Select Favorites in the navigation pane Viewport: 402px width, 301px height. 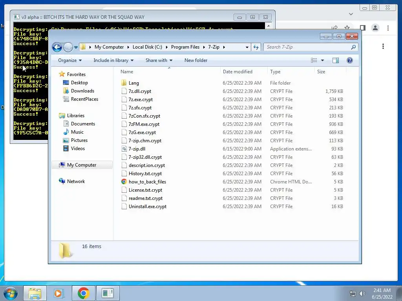76,74
